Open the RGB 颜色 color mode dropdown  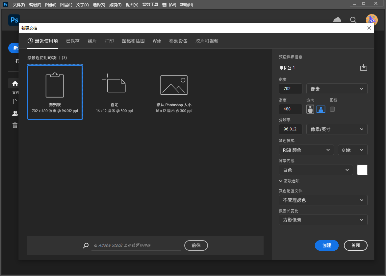(306, 149)
